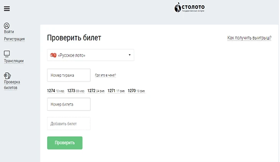Go to Регистрация in the sidebar
This screenshot has height=162, width=280.
(14, 39)
